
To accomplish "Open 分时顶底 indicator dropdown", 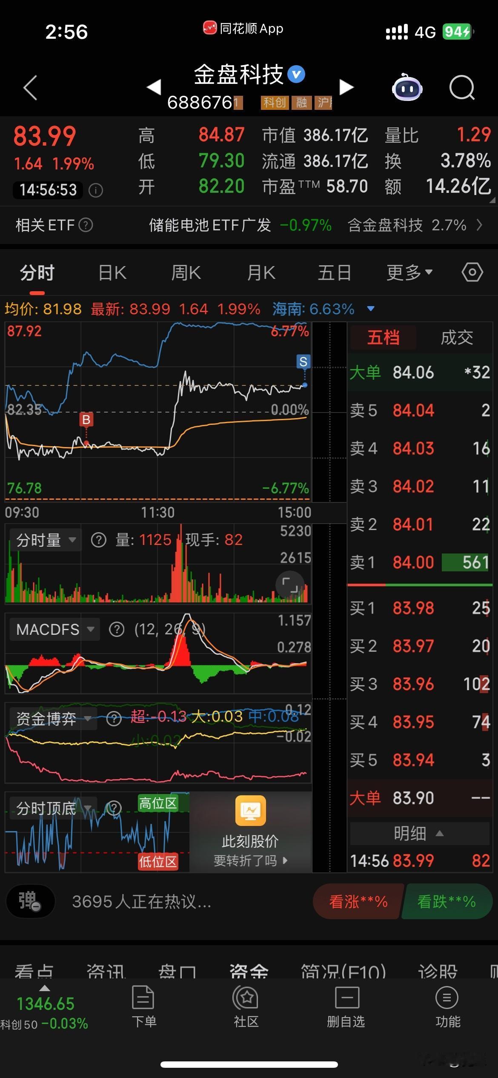I will click(53, 808).
